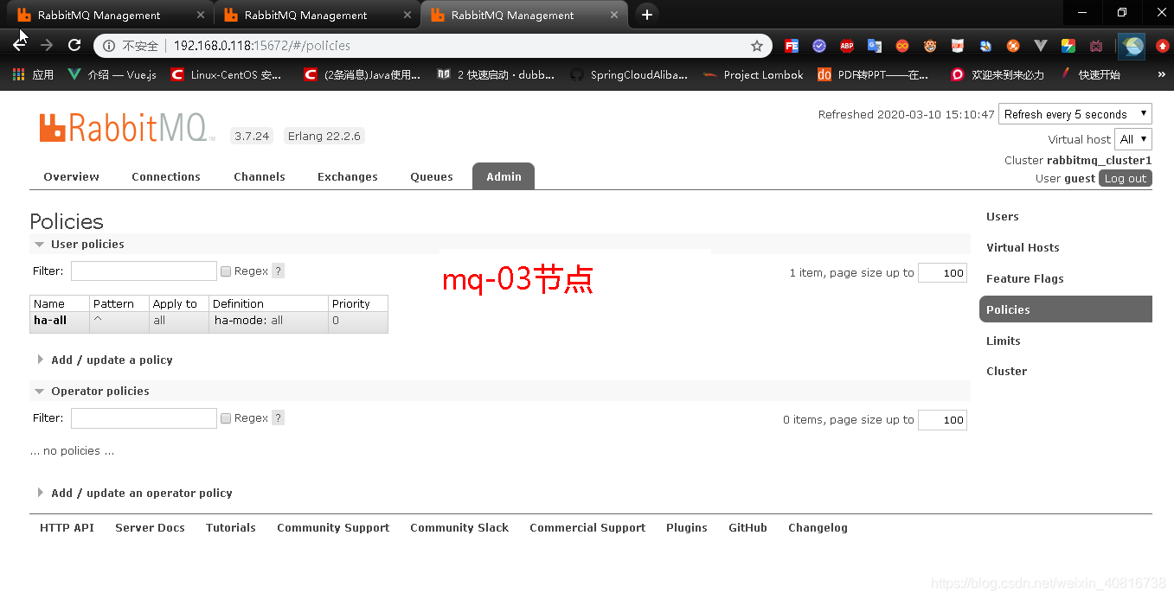Open the Tampermonkey monkey extension icon
The image size is (1174, 599).
click(x=930, y=46)
